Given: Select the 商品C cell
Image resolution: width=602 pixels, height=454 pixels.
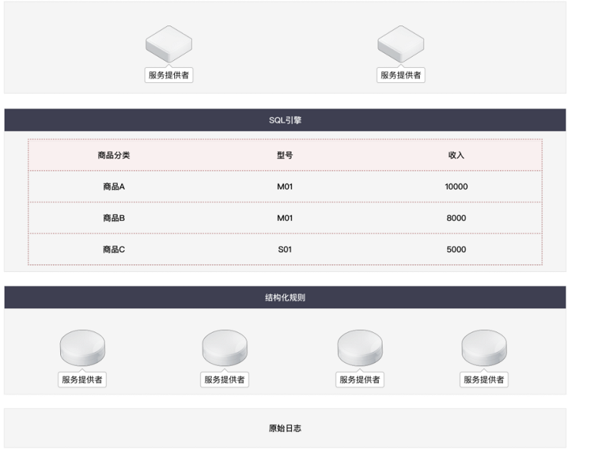Looking at the screenshot, I should click(x=113, y=249).
